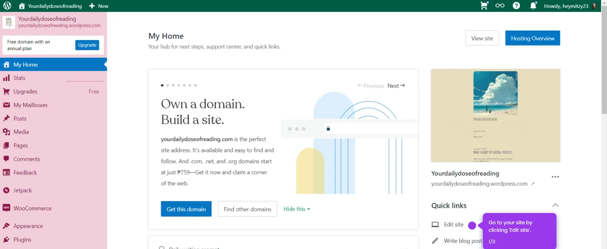Click the purple tour pulse dot beside Edit site
Image resolution: width=607 pixels, height=249 pixels.
click(x=472, y=225)
